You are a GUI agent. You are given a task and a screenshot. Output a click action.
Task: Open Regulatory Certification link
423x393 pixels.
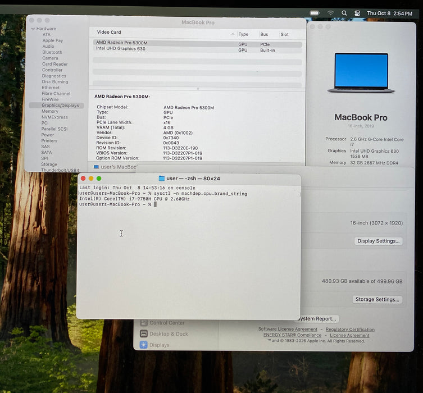(350, 330)
